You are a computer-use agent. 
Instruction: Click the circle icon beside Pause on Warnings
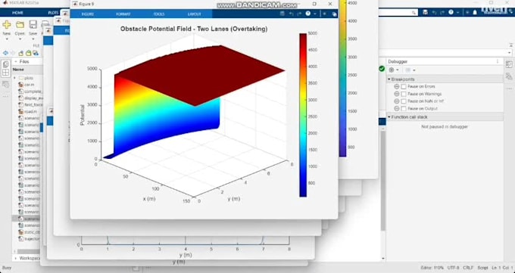click(x=397, y=94)
